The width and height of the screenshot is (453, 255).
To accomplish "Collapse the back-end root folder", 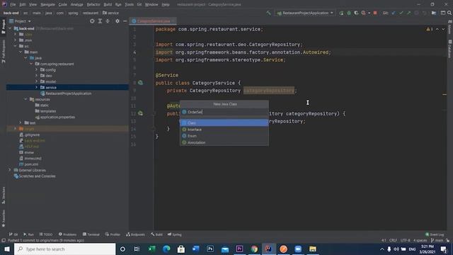I will tap(10, 28).
